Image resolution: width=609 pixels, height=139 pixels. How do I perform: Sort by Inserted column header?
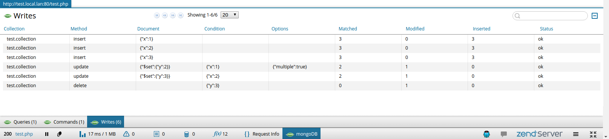pos(482,29)
